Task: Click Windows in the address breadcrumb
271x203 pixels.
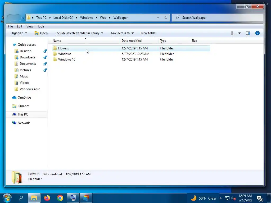Action: 87,18
